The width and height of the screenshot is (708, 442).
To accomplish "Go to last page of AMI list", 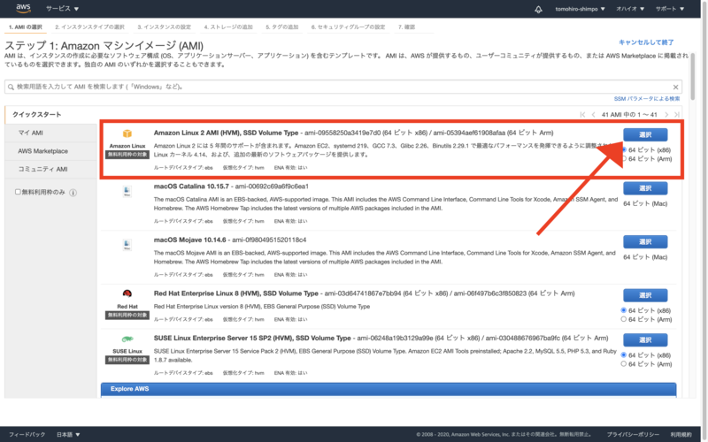I will (676, 115).
